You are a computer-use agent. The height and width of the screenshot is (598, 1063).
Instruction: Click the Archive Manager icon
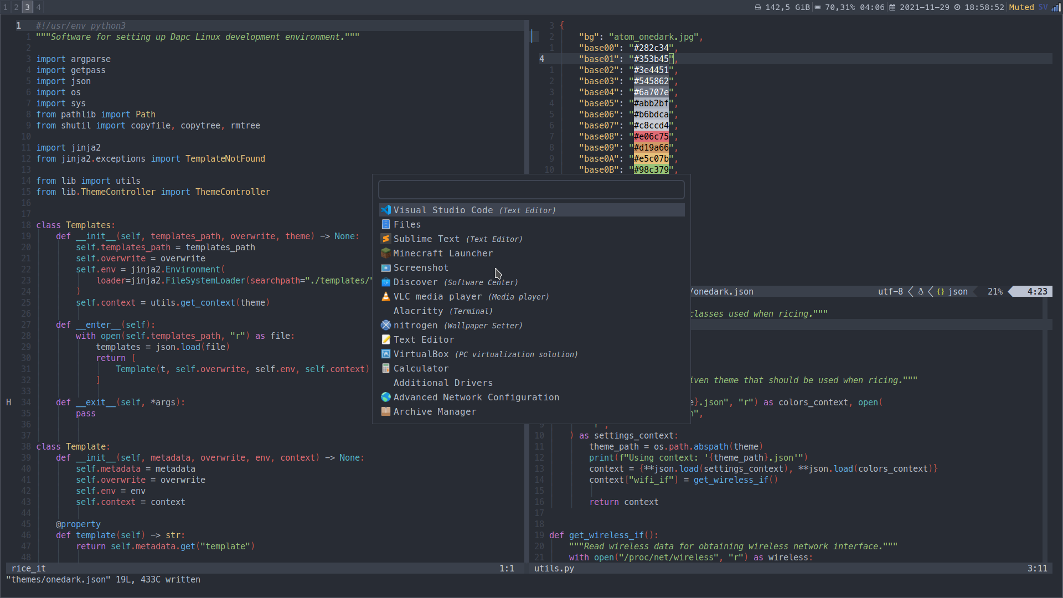[x=386, y=411]
